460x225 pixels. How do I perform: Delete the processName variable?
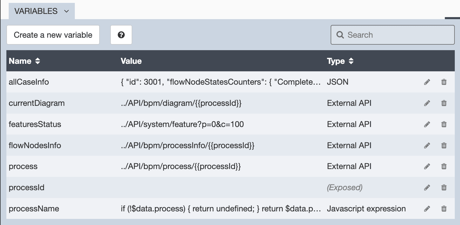tap(443, 208)
